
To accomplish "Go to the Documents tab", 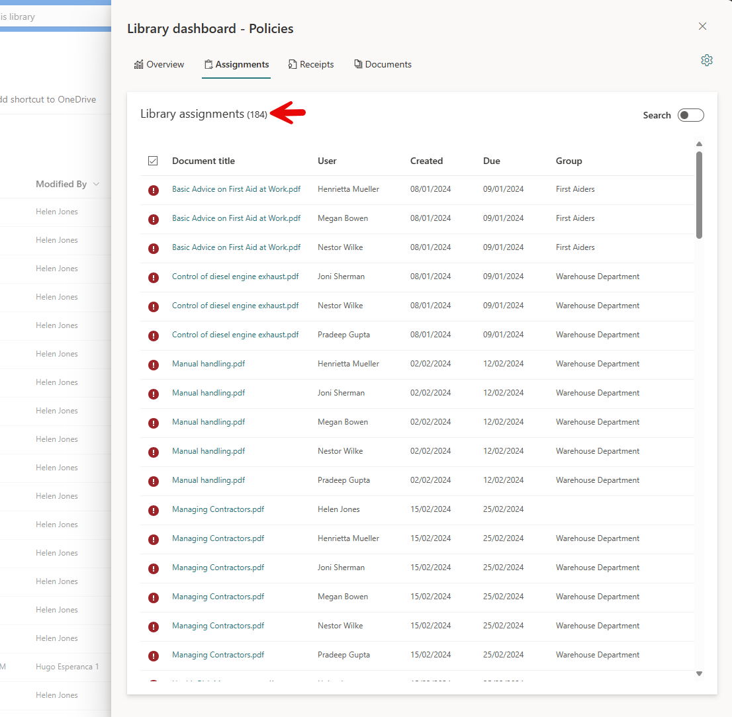I will click(x=383, y=64).
